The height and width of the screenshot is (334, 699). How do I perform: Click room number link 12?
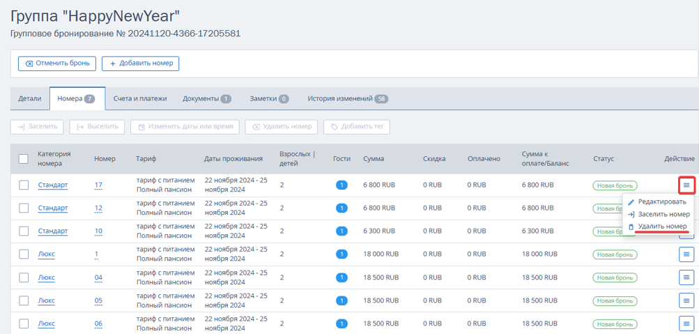(98, 208)
